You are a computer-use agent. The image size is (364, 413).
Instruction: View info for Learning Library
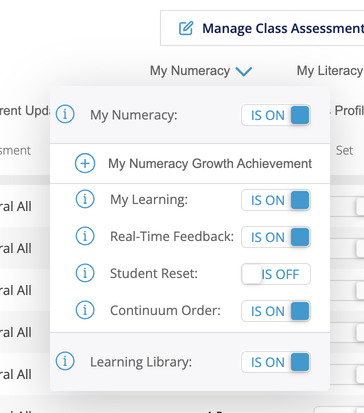pyautogui.click(x=65, y=361)
